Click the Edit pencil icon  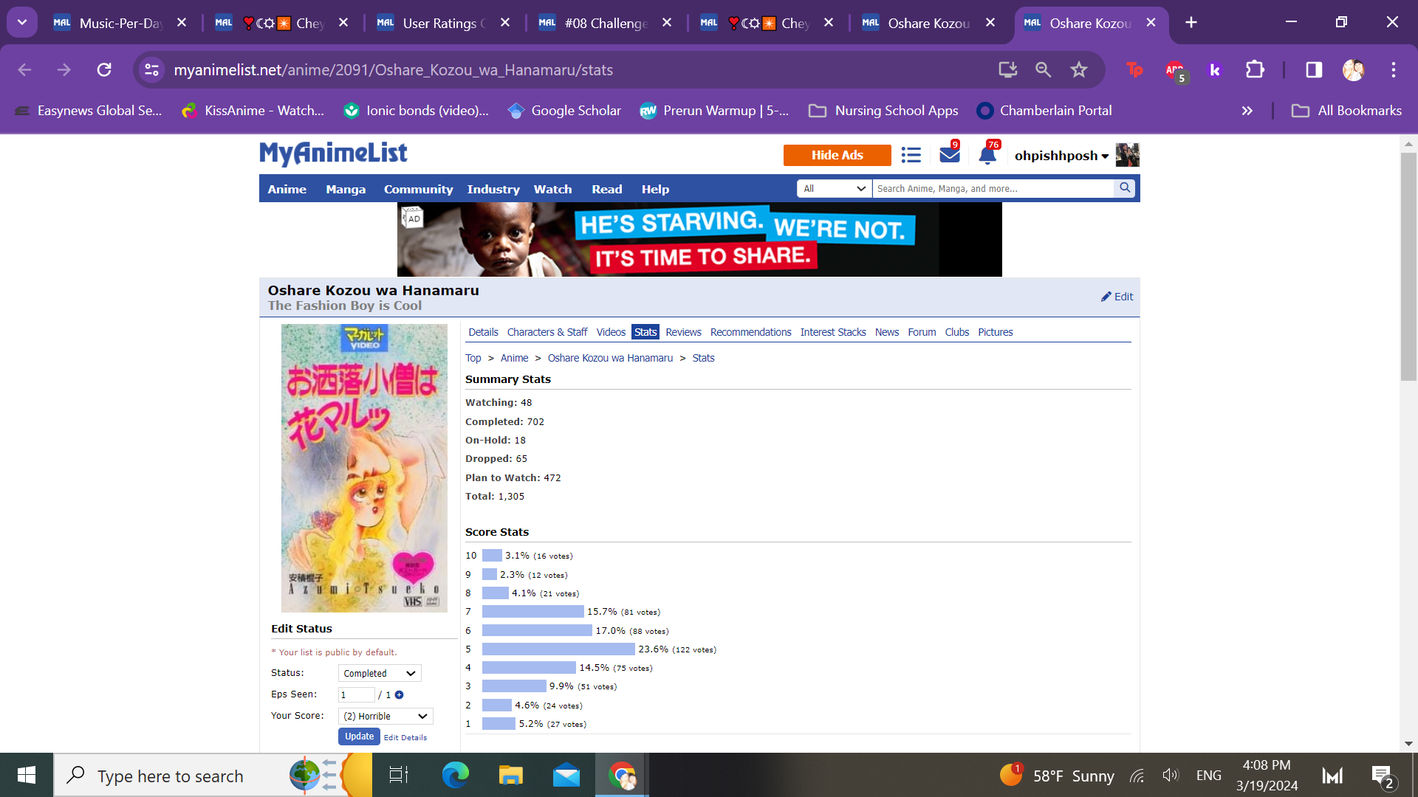click(1106, 297)
